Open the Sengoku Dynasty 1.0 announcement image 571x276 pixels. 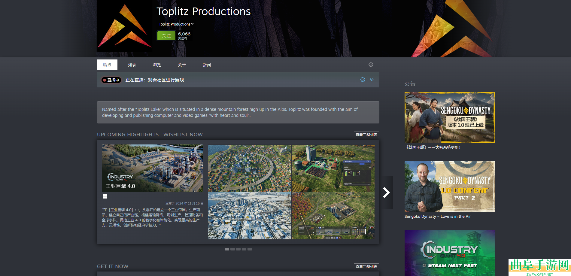(449, 117)
